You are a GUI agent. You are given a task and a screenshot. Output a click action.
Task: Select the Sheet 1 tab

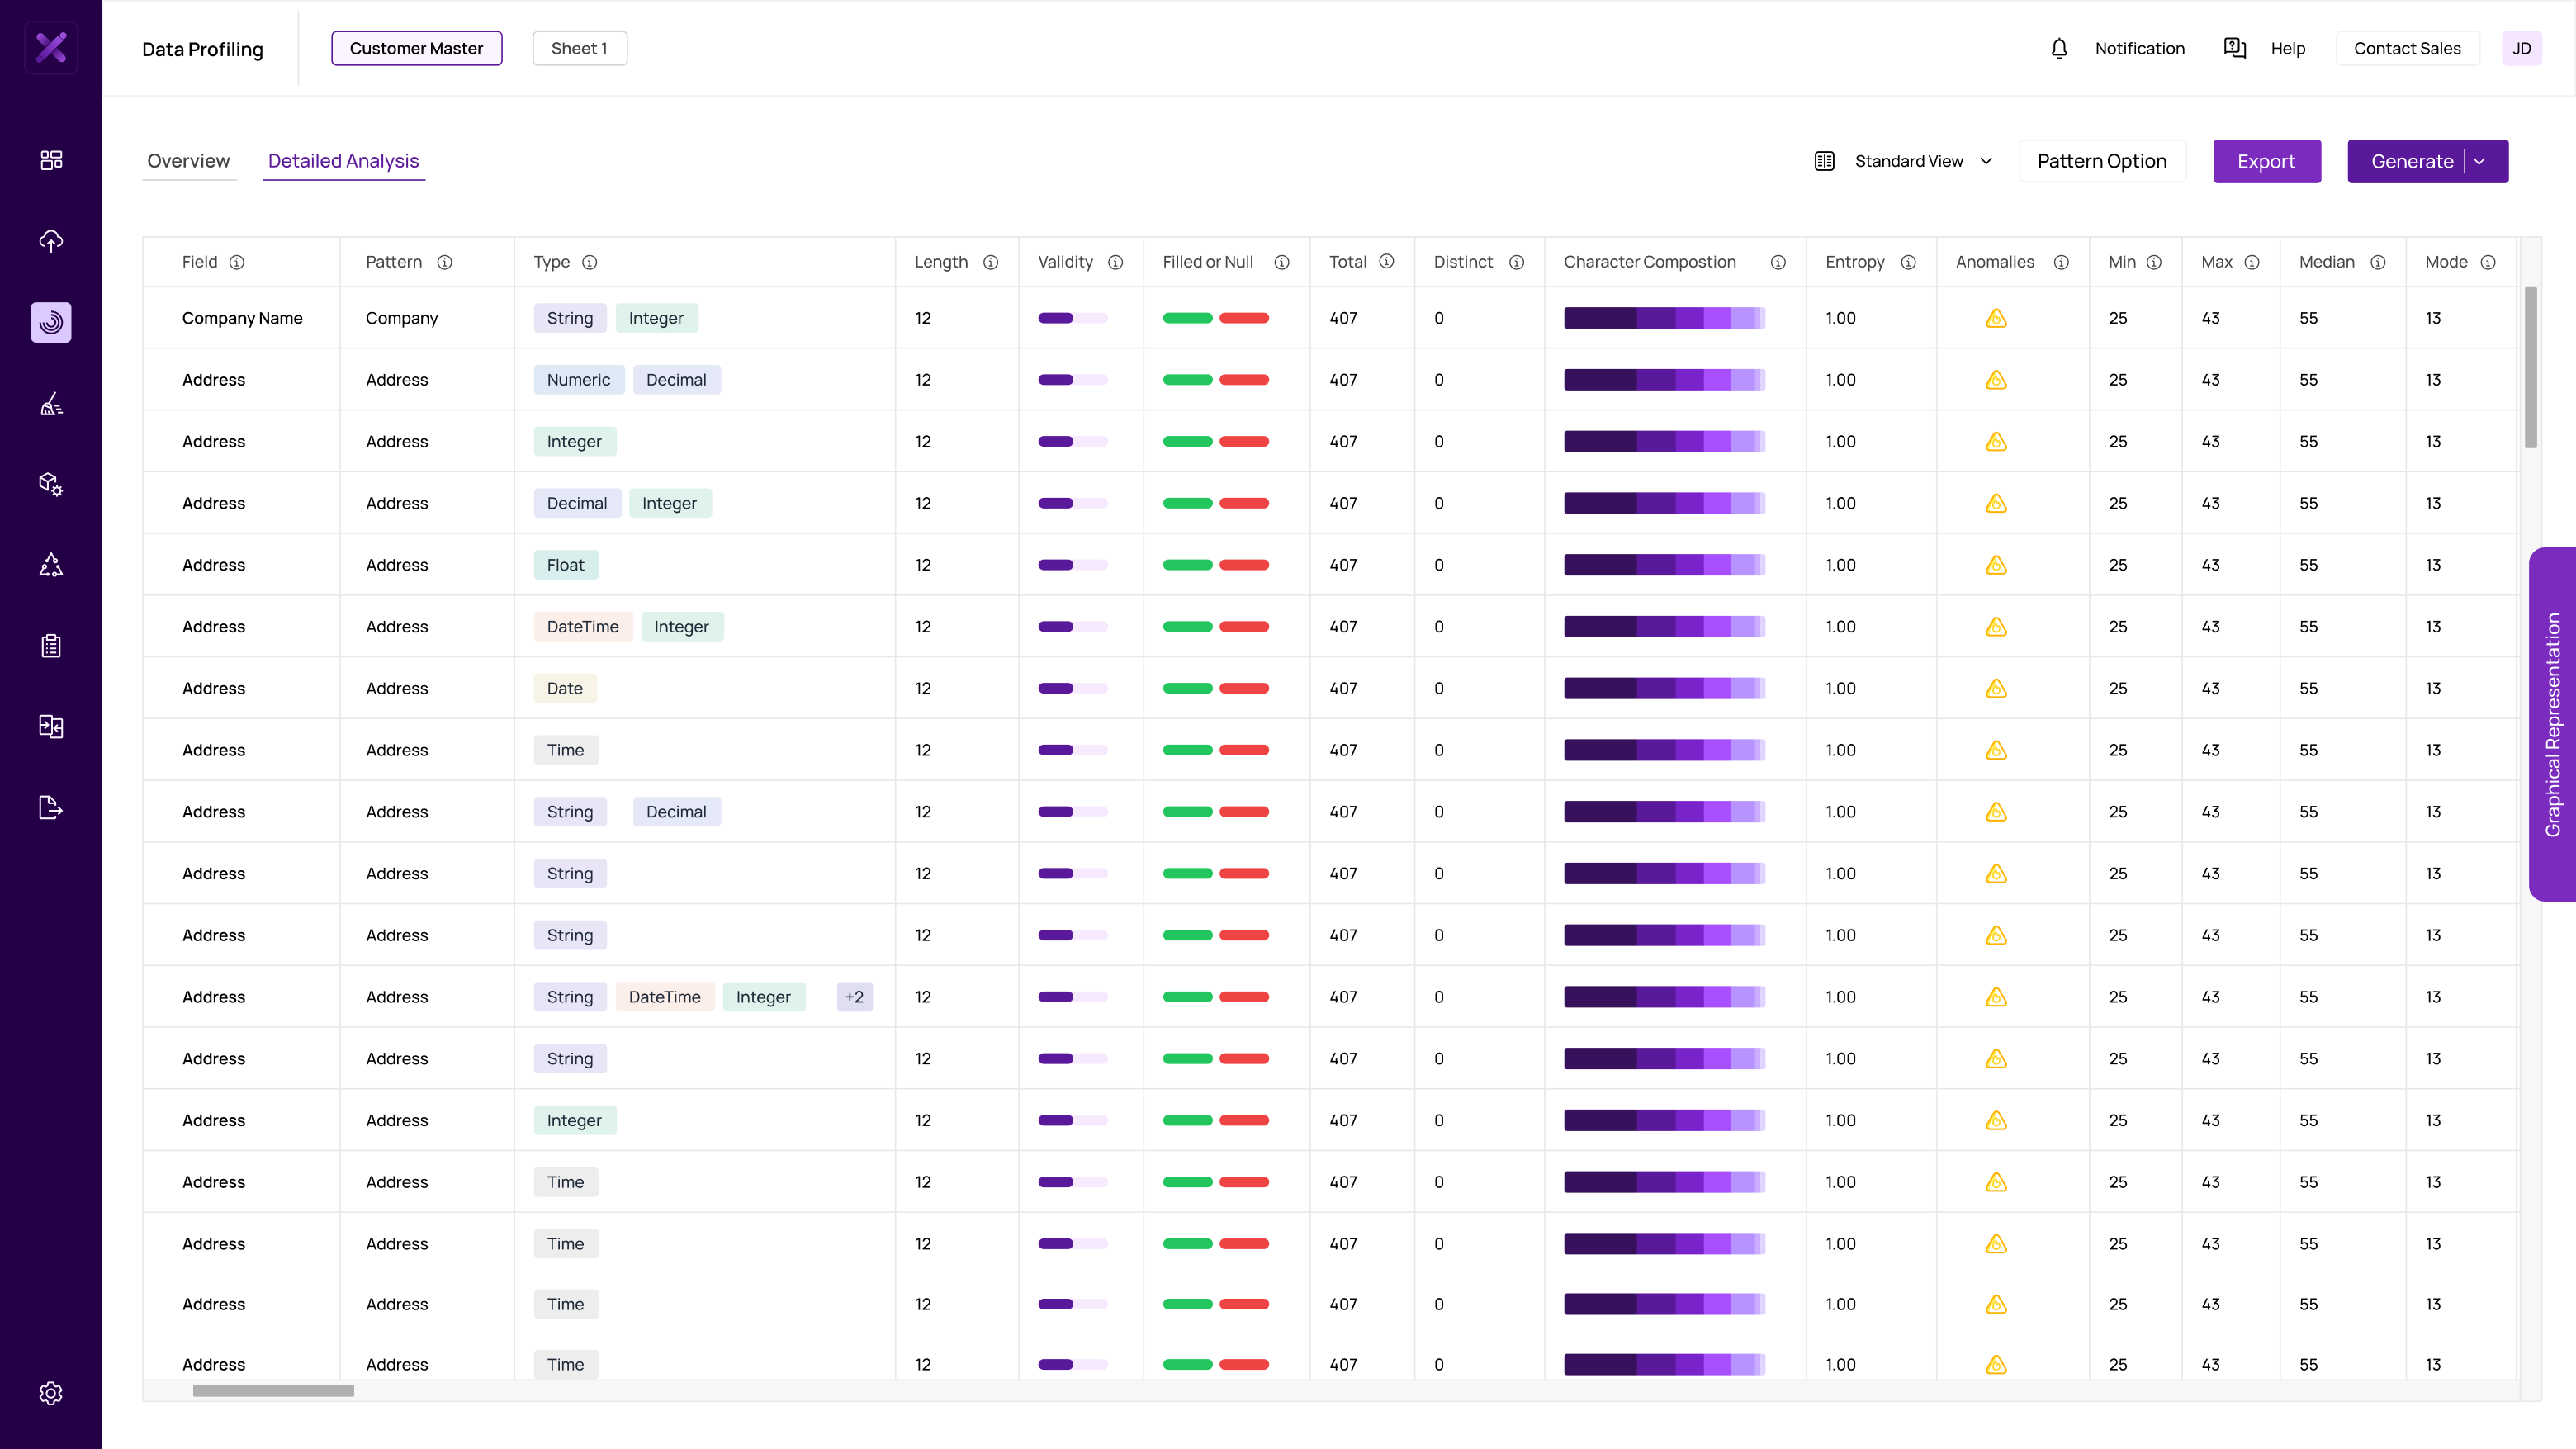[579, 48]
